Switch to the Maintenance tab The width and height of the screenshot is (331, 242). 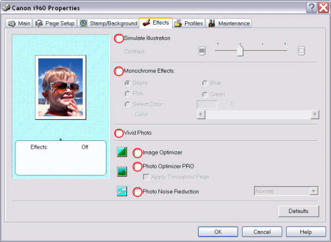point(229,23)
